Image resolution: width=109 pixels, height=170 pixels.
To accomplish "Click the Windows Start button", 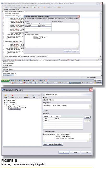I will [x=5, y=81].
